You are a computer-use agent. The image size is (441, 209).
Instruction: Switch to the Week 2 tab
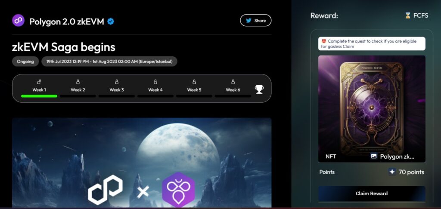coord(78,88)
